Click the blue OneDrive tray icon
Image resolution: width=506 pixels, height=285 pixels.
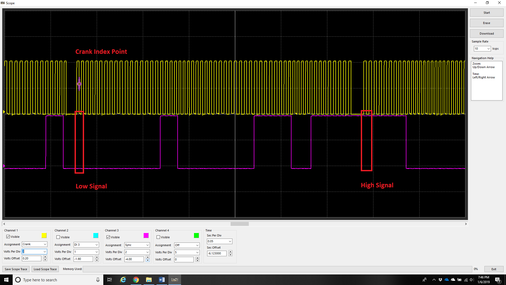(447, 280)
